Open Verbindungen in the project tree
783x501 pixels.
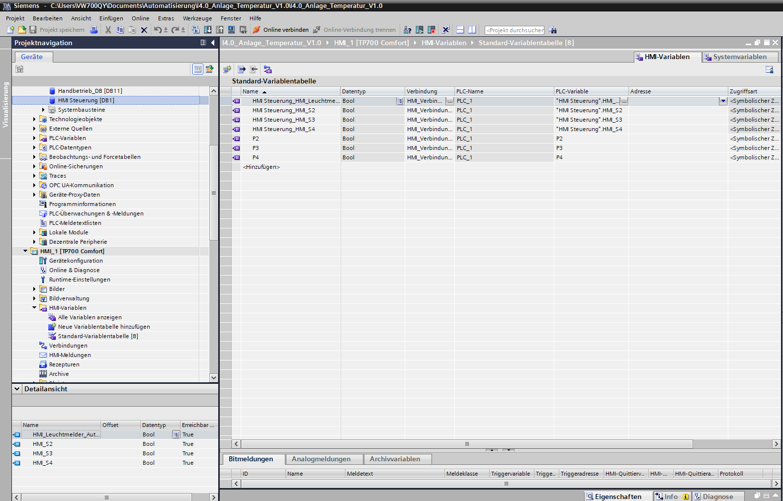[68, 346]
